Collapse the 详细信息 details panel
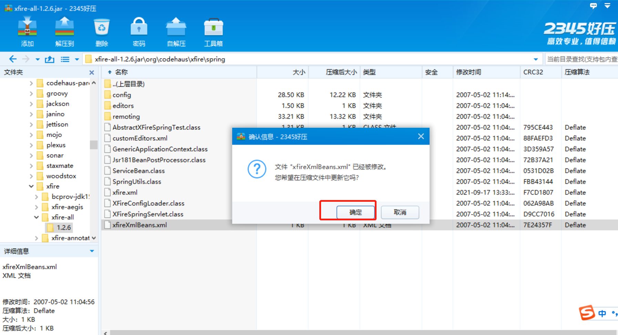The image size is (618, 335). (92, 251)
